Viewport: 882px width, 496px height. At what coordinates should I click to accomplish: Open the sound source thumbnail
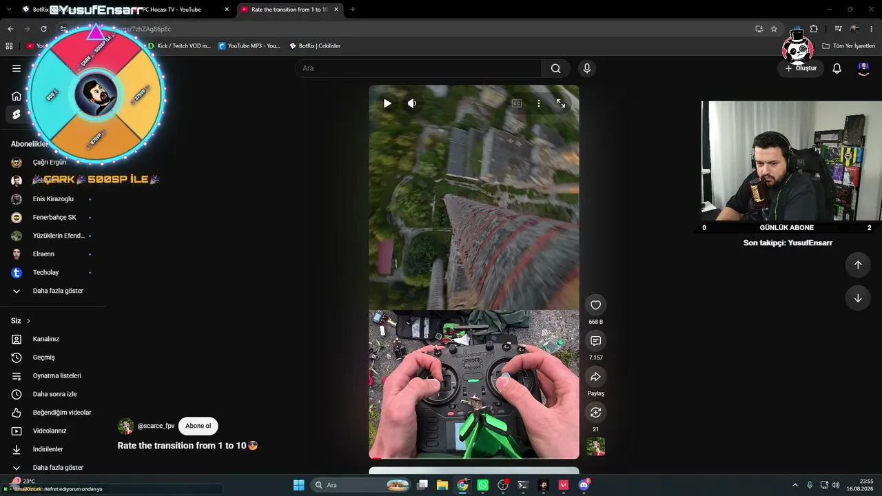[596, 447]
